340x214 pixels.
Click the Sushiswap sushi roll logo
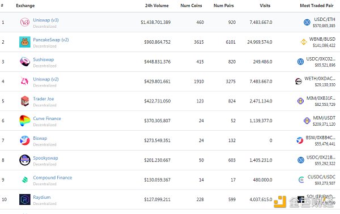25,62
